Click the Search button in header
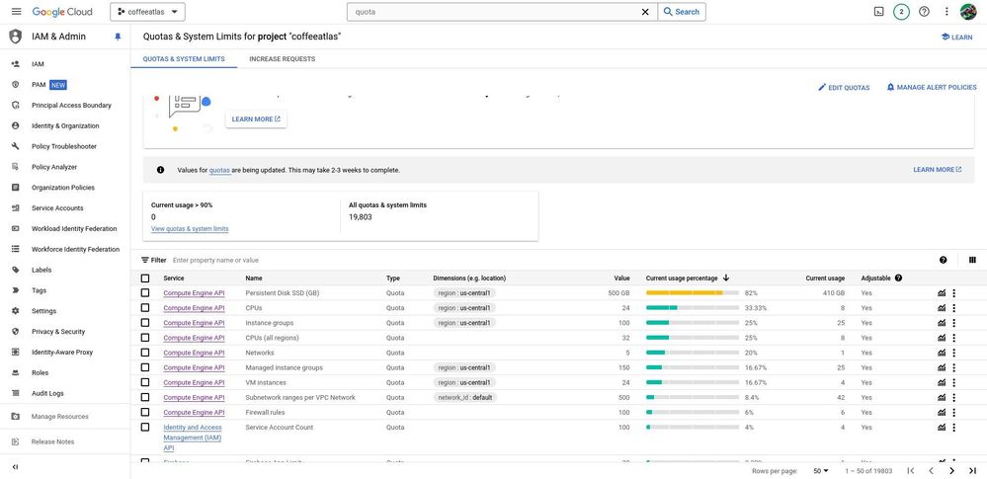Image resolution: width=987 pixels, height=479 pixels. coord(682,11)
